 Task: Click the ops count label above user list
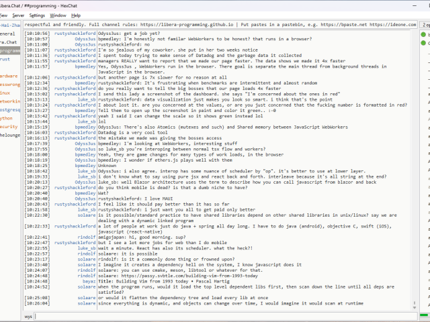click(425, 23)
